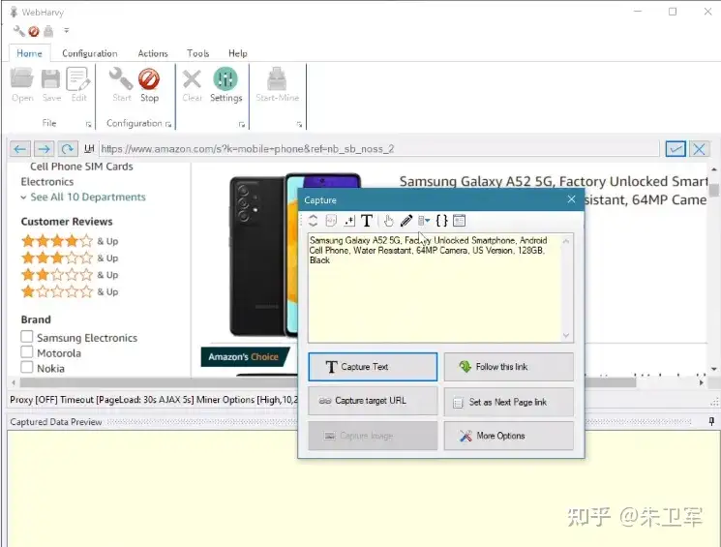This screenshot has height=547, width=721.
Task: Reload page with the refresh arrow icon
Action: coord(67,148)
